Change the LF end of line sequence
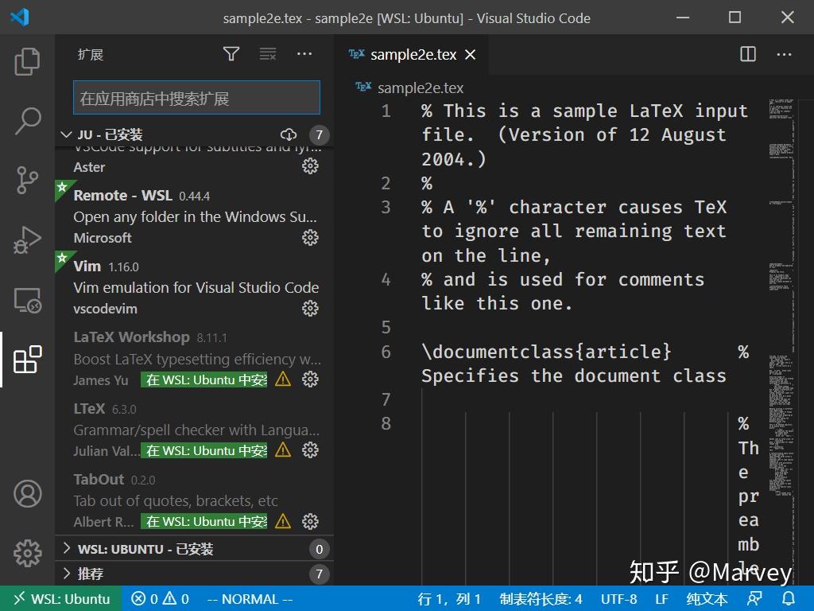The height and width of the screenshot is (611, 814). [661, 598]
